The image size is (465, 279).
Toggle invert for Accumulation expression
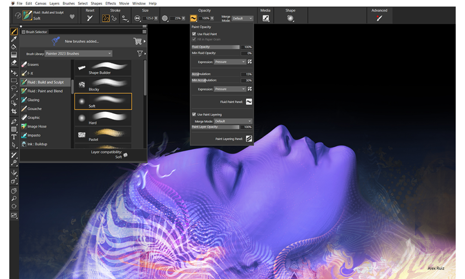250,89
